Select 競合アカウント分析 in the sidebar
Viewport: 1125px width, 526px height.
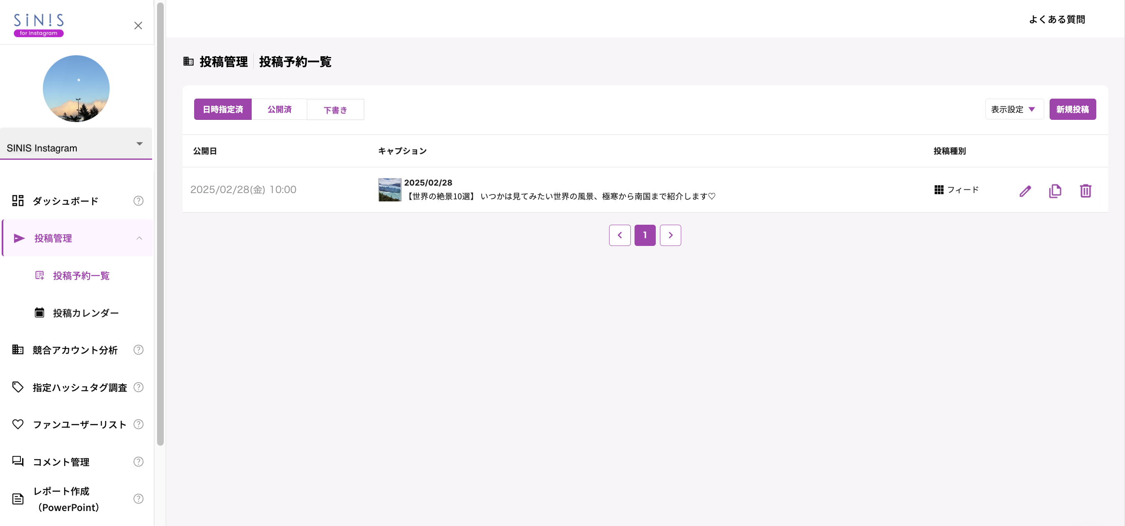[x=73, y=350]
